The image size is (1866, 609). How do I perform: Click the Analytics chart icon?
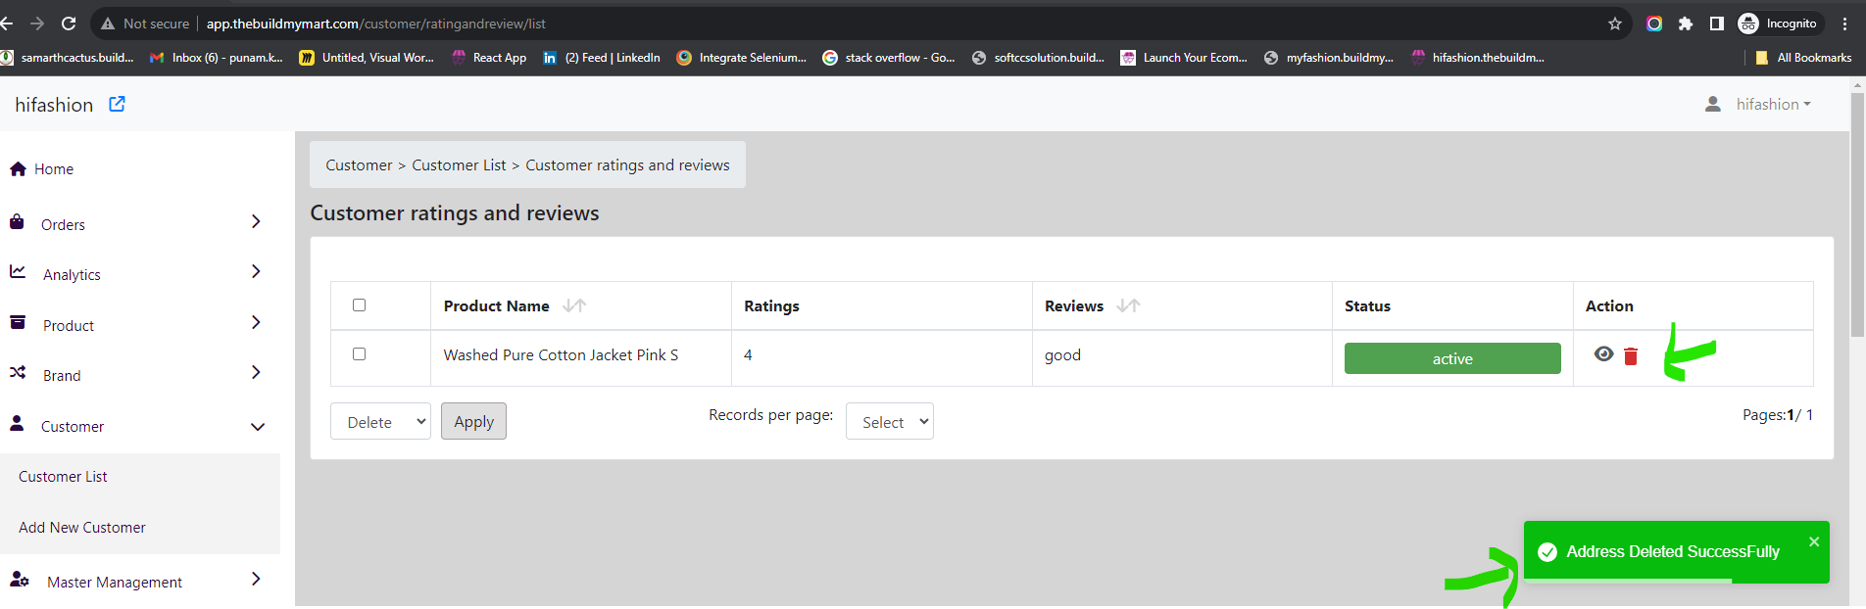pyautogui.click(x=18, y=272)
